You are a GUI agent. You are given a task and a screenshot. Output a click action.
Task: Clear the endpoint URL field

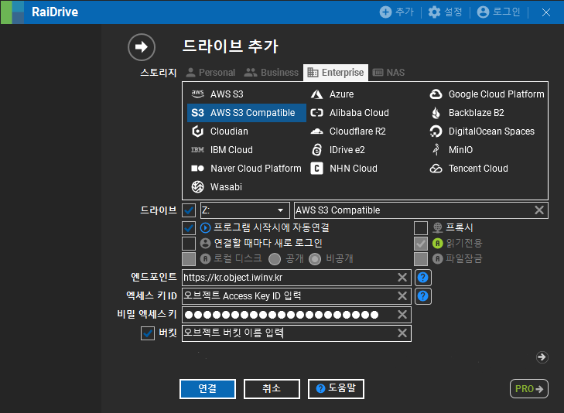(402, 277)
